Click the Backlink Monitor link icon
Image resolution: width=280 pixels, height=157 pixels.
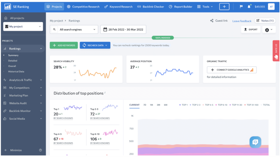tap(5, 111)
